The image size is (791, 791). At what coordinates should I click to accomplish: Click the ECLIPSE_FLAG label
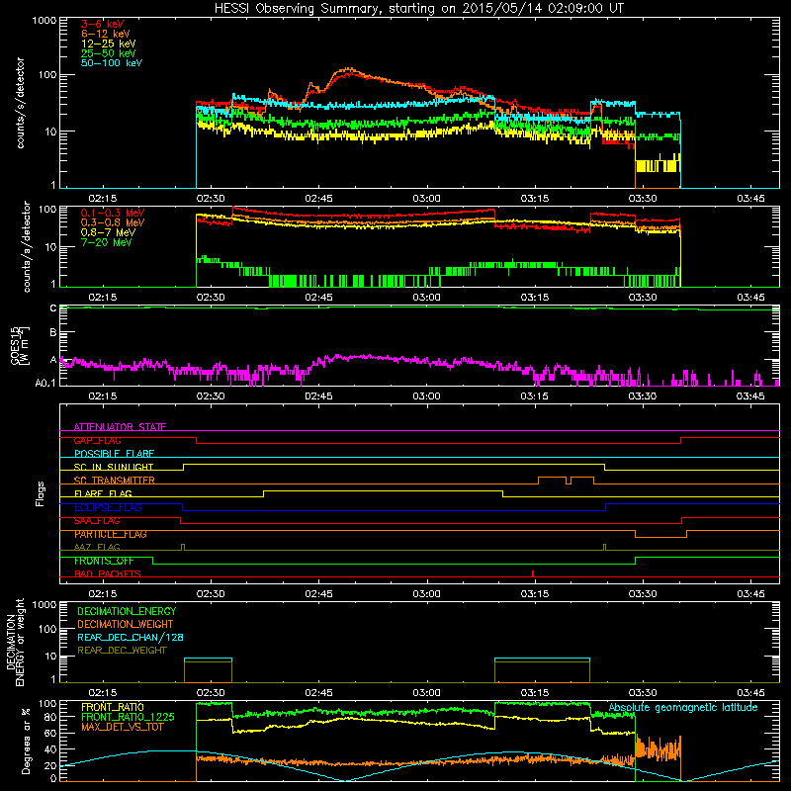(108, 507)
